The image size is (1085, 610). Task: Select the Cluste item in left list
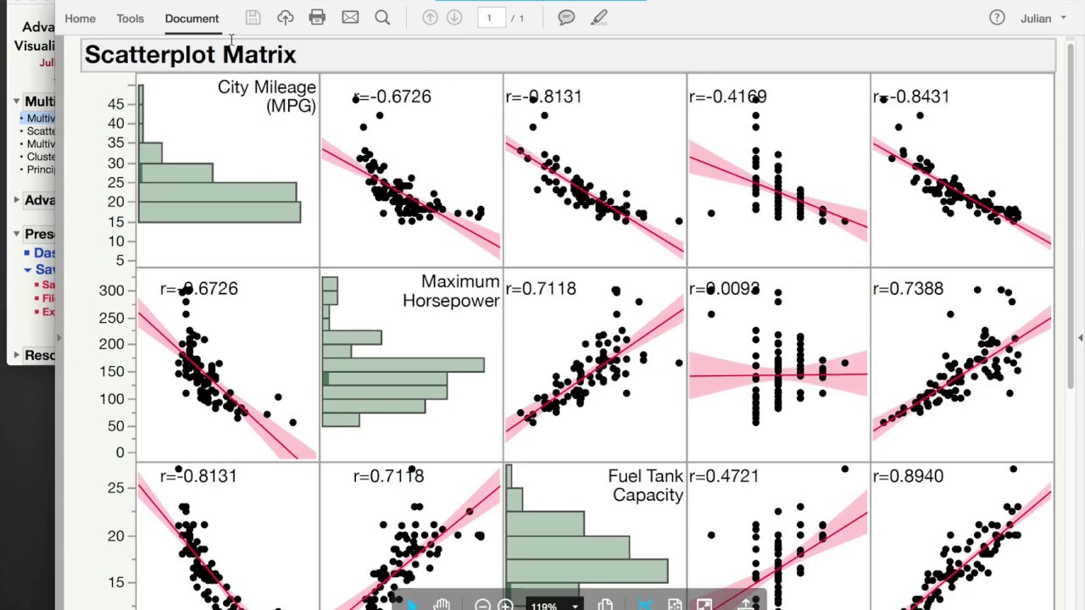click(40, 157)
